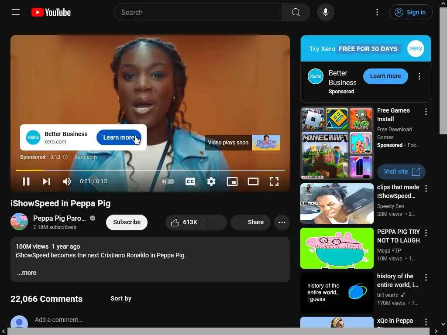This screenshot has height=335, width=447.
Task: Open more actions ellipsis under video
Action: [282, 222]
